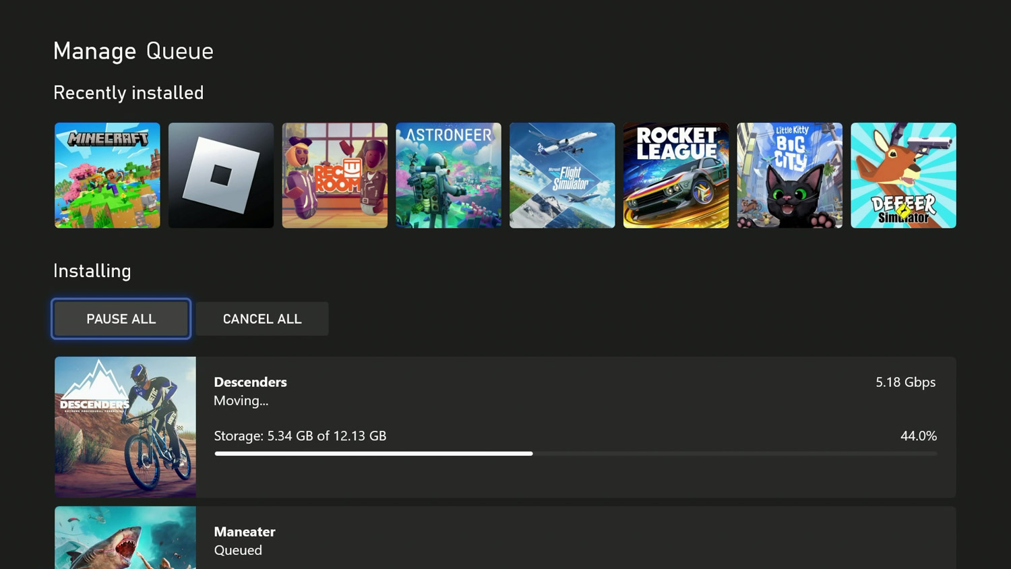This screenshot has height=569, width=1011.
Task: Select the Astroneer game tile
Action: pyautogui.click(x=448, y=175)
